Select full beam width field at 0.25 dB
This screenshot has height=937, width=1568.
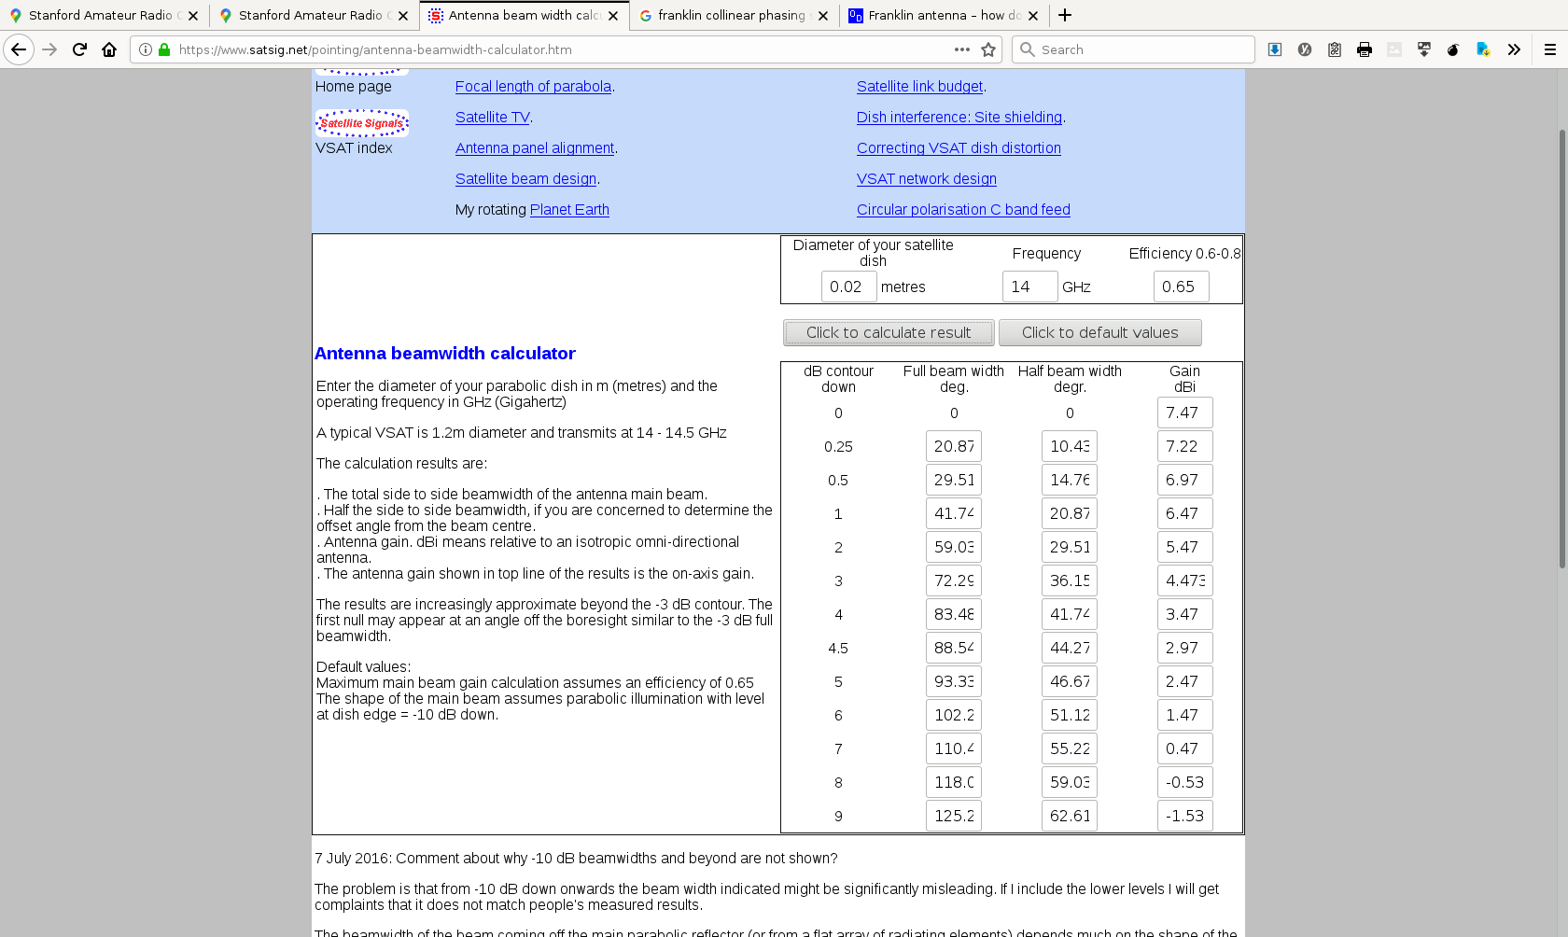[x=954, y=446]
